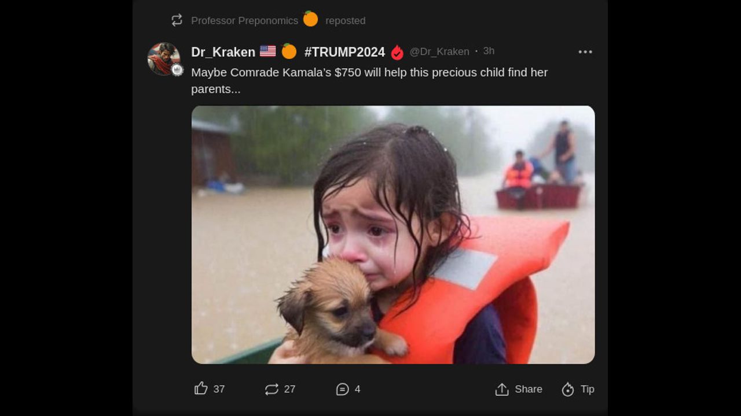Click the Share upload-arrow icon
The height and width of the screenshot is (416, 741).
pos(502,389)
